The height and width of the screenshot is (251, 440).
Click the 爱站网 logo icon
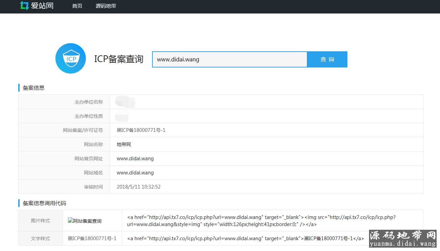pos(24,5)
